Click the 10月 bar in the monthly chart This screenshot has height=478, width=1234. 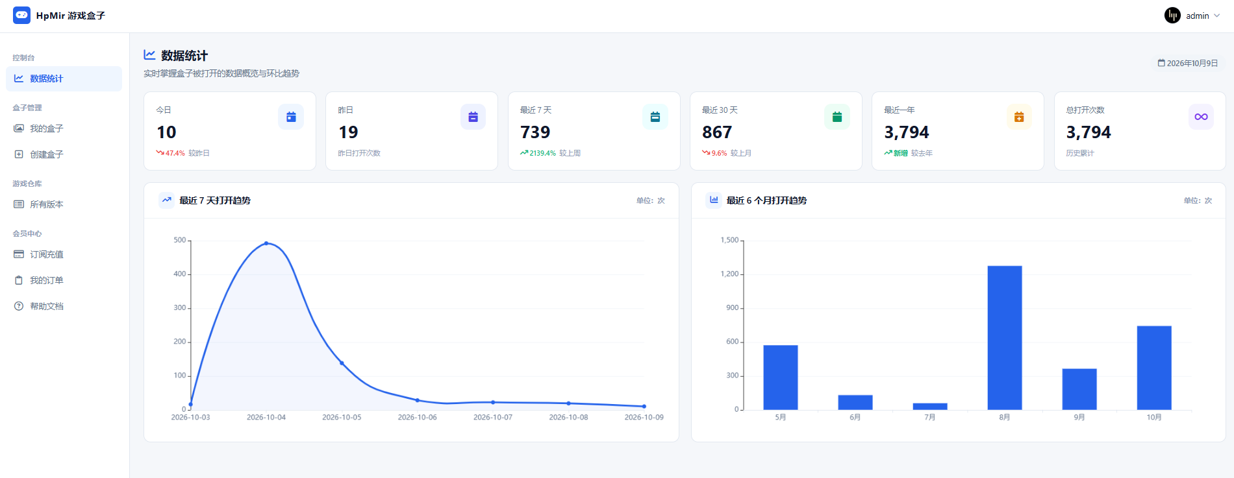(1154, 368)
